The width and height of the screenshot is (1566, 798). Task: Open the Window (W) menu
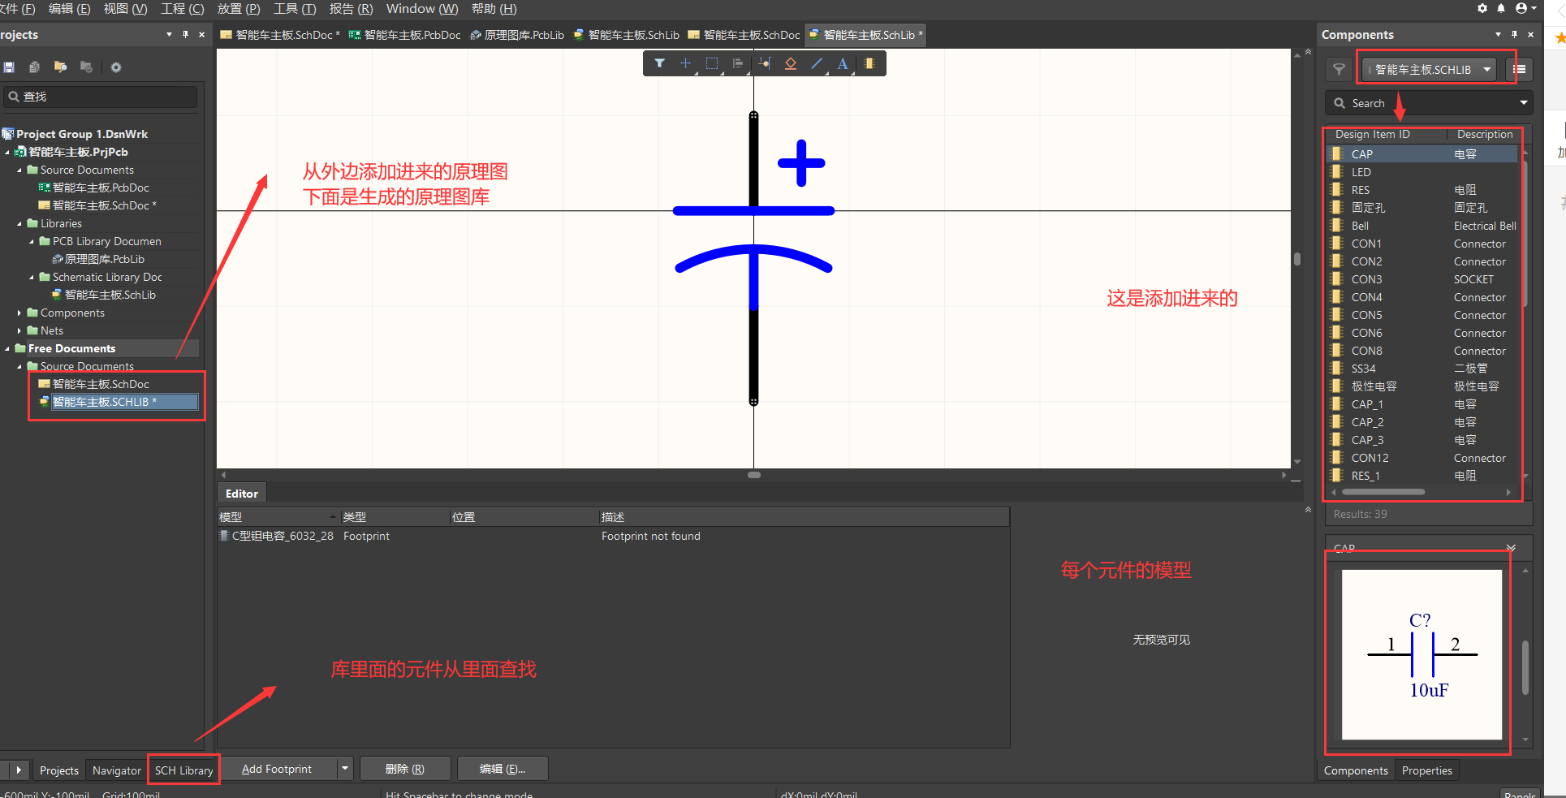pyautogui.click(x=422, y=8)
